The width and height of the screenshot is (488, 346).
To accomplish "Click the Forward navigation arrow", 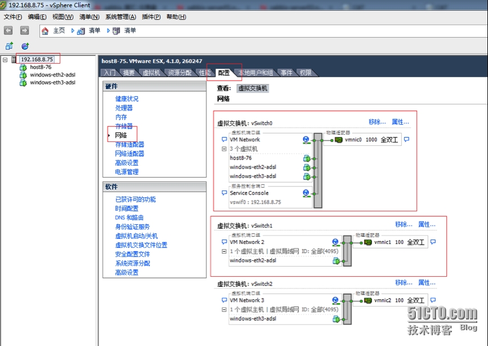I will [x=24, y=30].
